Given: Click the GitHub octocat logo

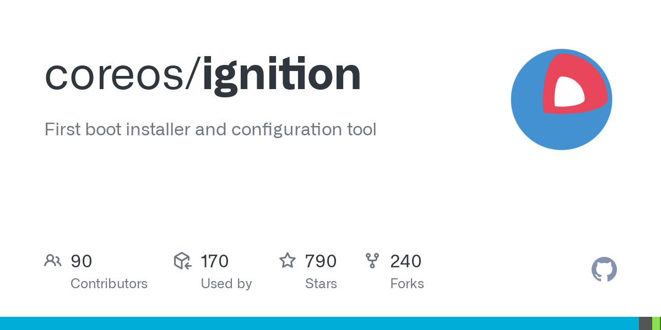Looking at the screenshot, I should click(x=604, y=269).
